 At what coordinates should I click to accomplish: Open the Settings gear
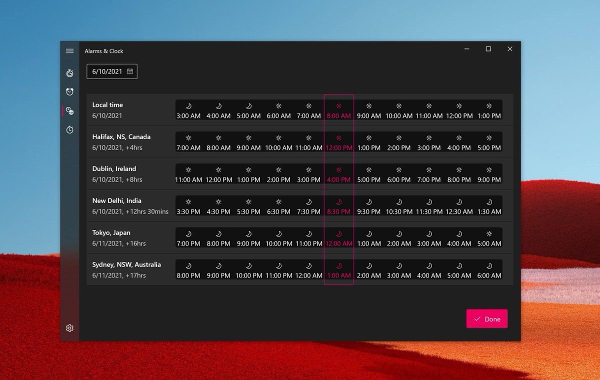tap(69, 328)
